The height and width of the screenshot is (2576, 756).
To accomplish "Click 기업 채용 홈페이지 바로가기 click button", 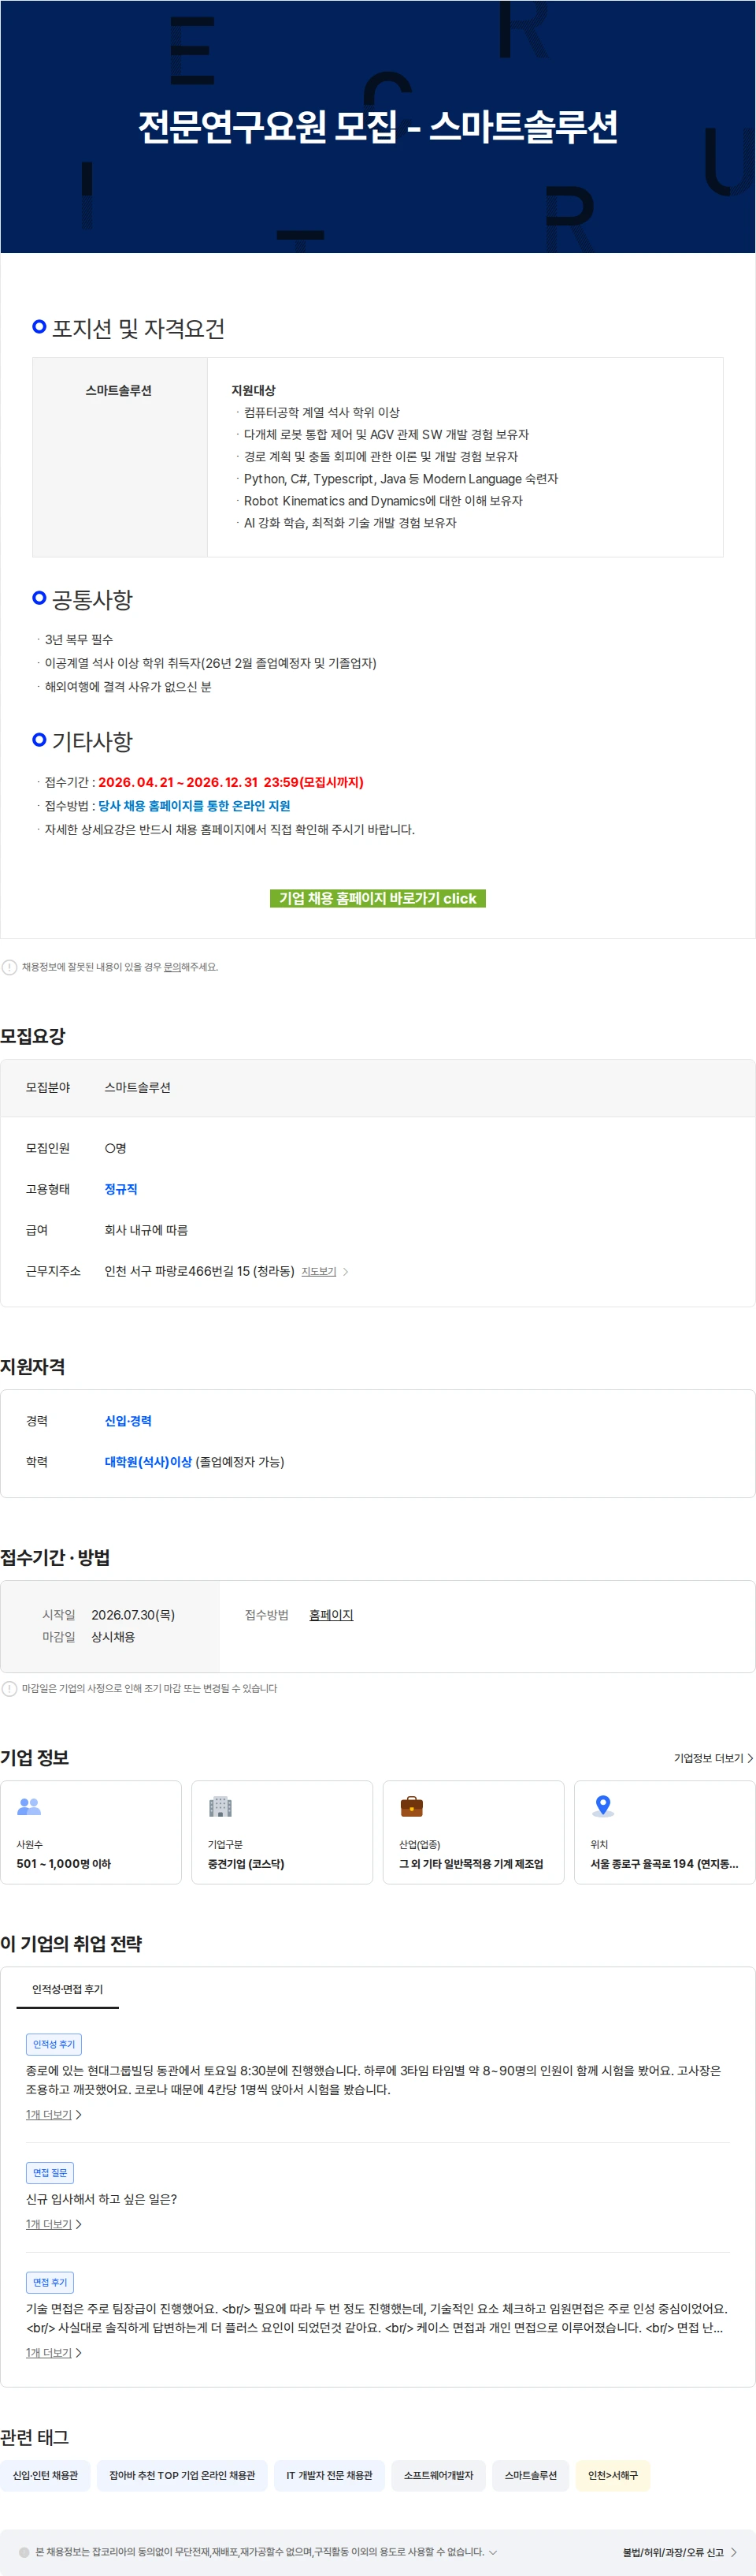I will pos(377,898).
